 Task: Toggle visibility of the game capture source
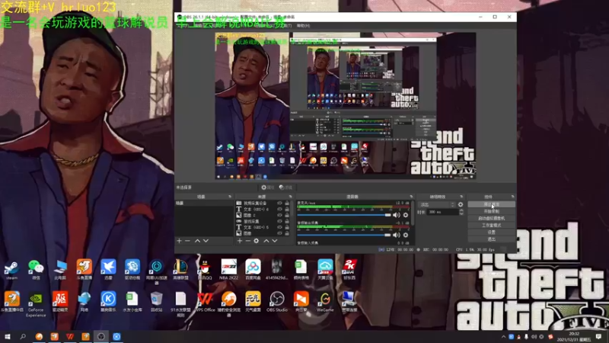click(279, 221)
